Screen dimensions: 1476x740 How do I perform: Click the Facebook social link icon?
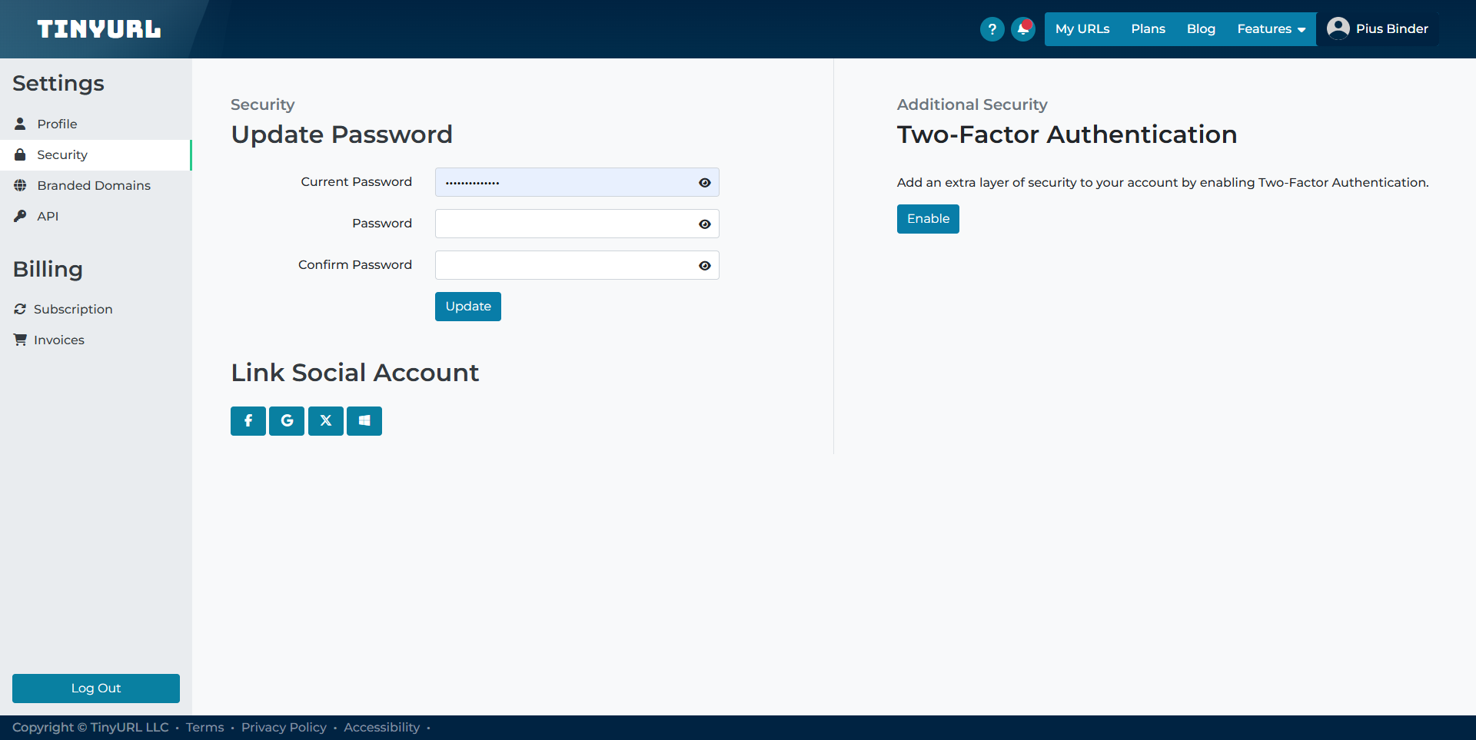(248, 421)
